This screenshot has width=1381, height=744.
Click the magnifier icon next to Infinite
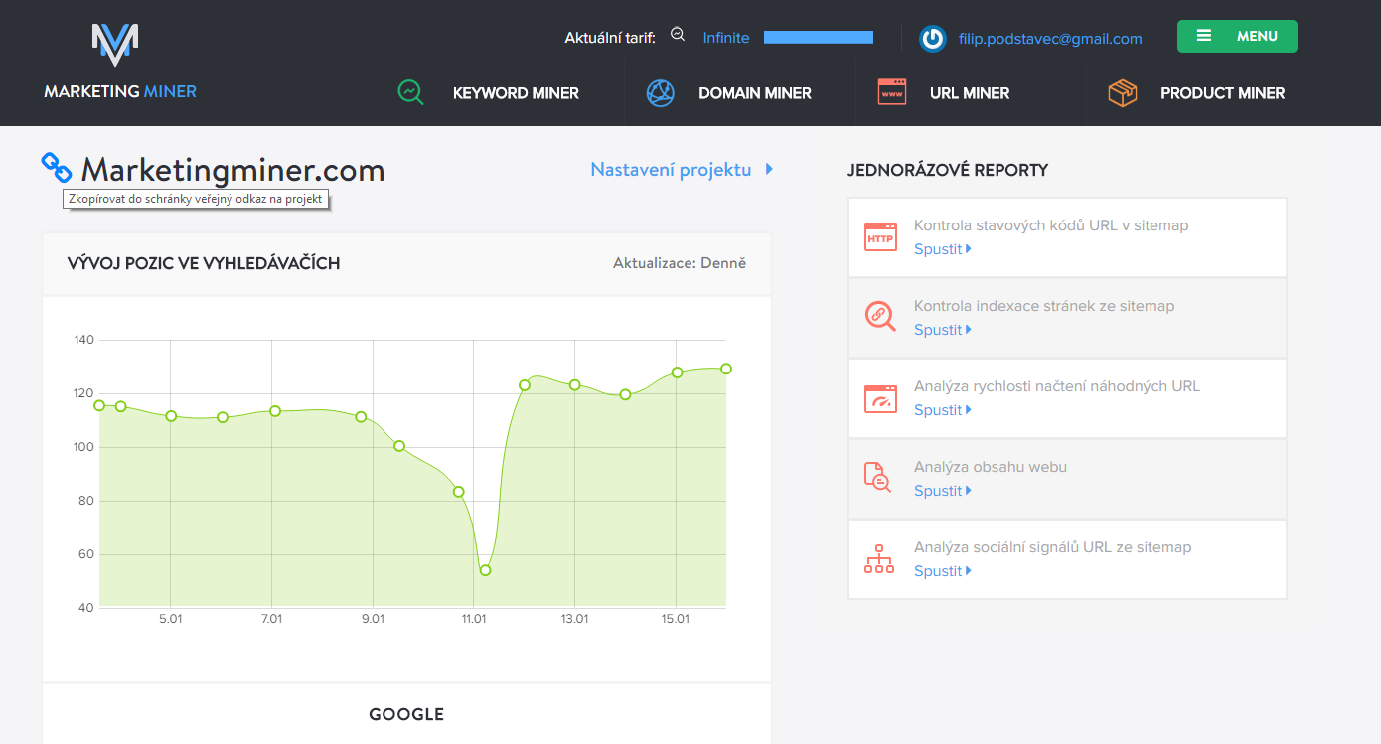coord(678,35)
